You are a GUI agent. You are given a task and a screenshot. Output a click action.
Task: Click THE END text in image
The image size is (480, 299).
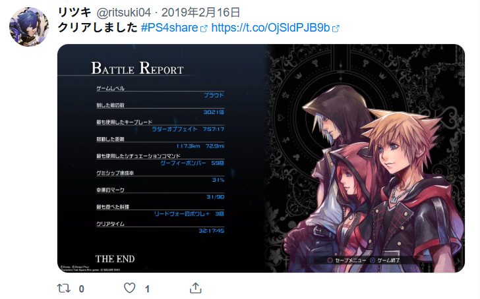click(115, 259)
